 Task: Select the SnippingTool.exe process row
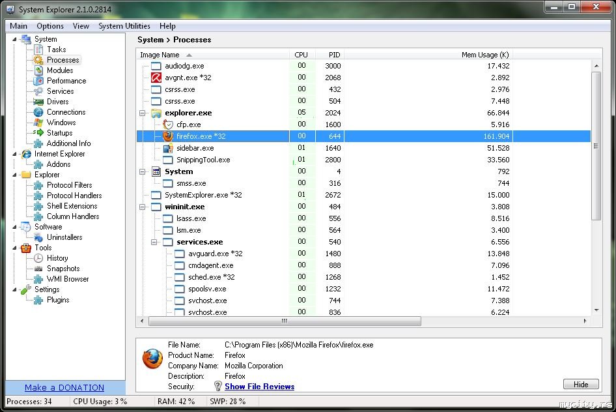(x=363, y=160)
